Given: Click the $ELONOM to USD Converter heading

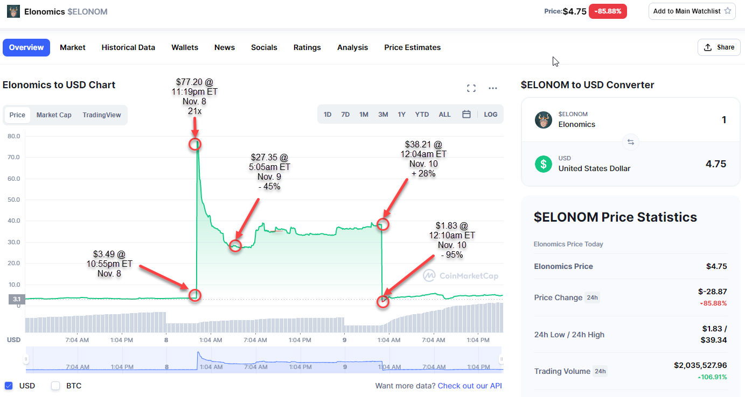Looking at the screenshot, I should (x=588, y=85).
